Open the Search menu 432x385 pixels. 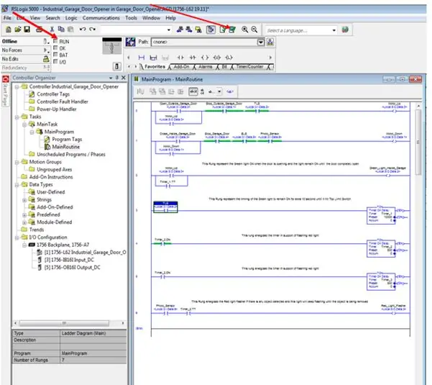point(52,18)
